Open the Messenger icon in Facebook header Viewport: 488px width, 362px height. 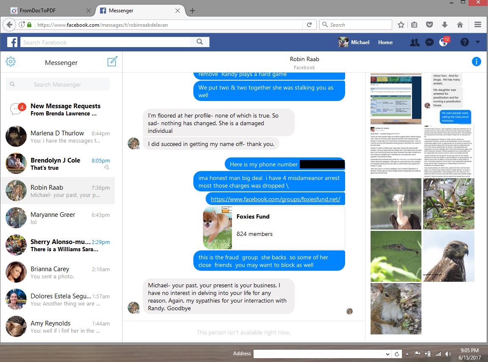429,42
